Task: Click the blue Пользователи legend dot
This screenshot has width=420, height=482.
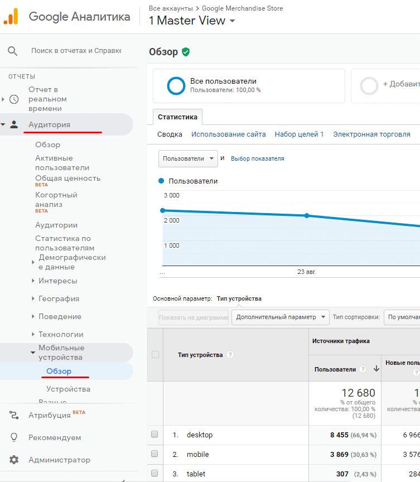Action: click(161, 181)
